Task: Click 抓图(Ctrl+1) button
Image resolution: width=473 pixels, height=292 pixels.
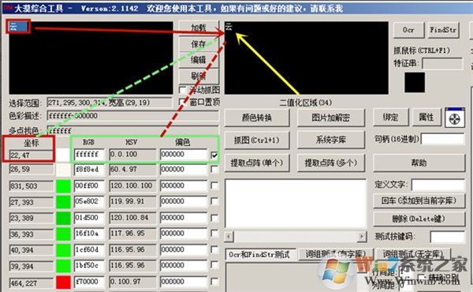Action: click(257, 140)
